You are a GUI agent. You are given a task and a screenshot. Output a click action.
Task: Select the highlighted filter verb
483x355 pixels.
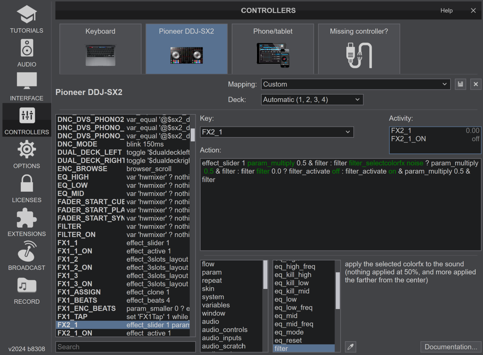[x=304, y=348]
